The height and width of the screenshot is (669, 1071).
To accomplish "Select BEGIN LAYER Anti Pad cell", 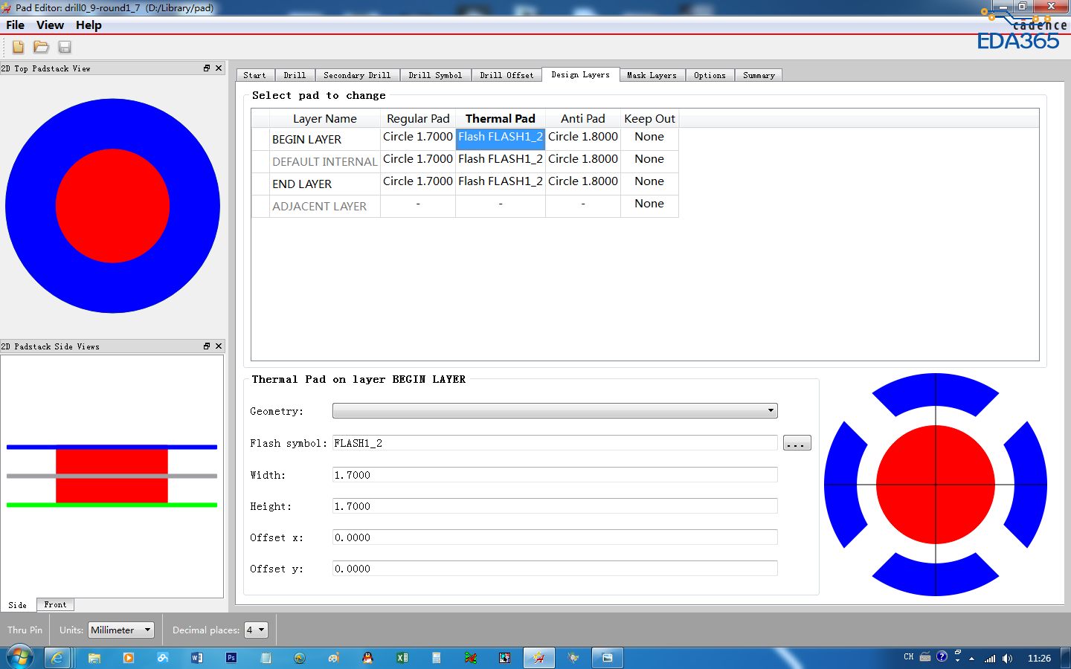I will (x=583, y=138).
